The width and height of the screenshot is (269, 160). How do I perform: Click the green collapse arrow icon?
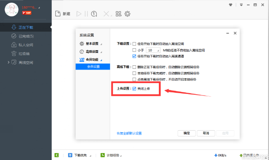(x=56, y=155)
